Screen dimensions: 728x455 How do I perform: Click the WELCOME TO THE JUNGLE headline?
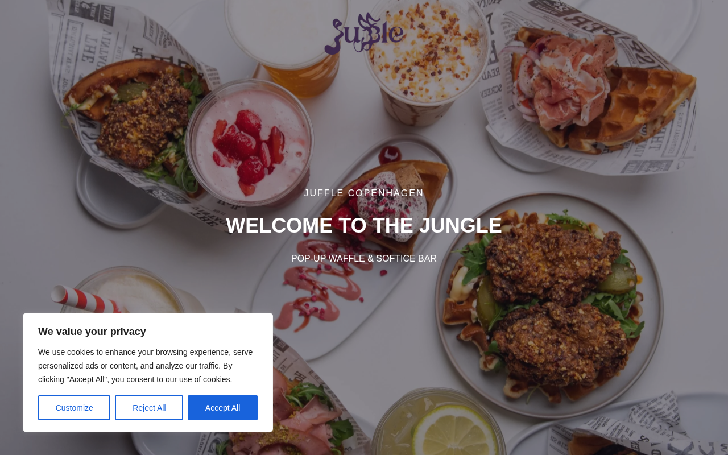click(x=364, y=225)
